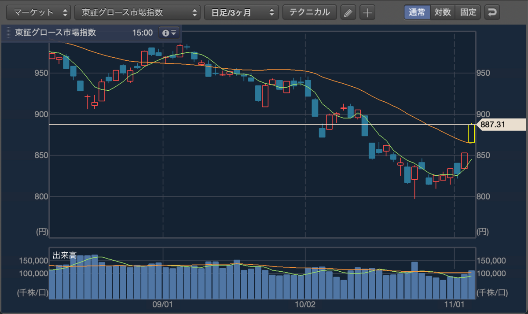The image size is (528, 314).
Task: Grab the legend panel drag handle
Action: click(x=8, y=33)
